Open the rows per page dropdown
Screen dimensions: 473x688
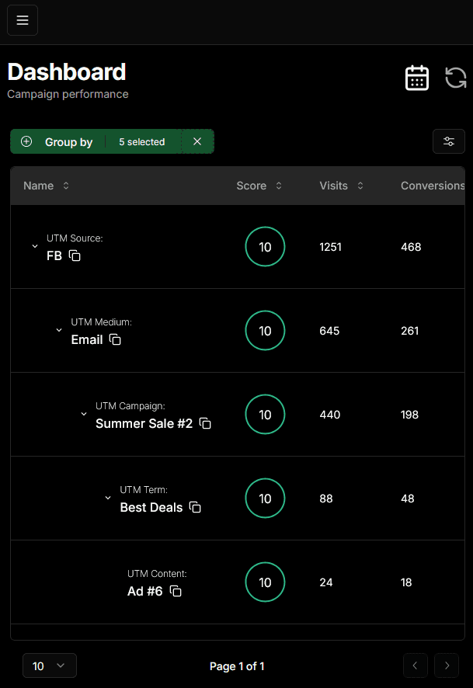point(50,665)
